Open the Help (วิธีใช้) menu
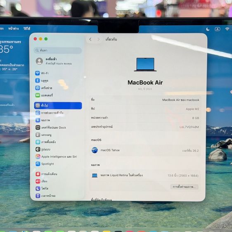Screen dimensions: 232x232 pyautogui.click(x=27, y=28)
